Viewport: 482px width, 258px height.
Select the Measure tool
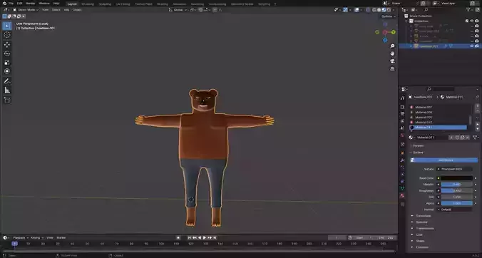point(6,91)
